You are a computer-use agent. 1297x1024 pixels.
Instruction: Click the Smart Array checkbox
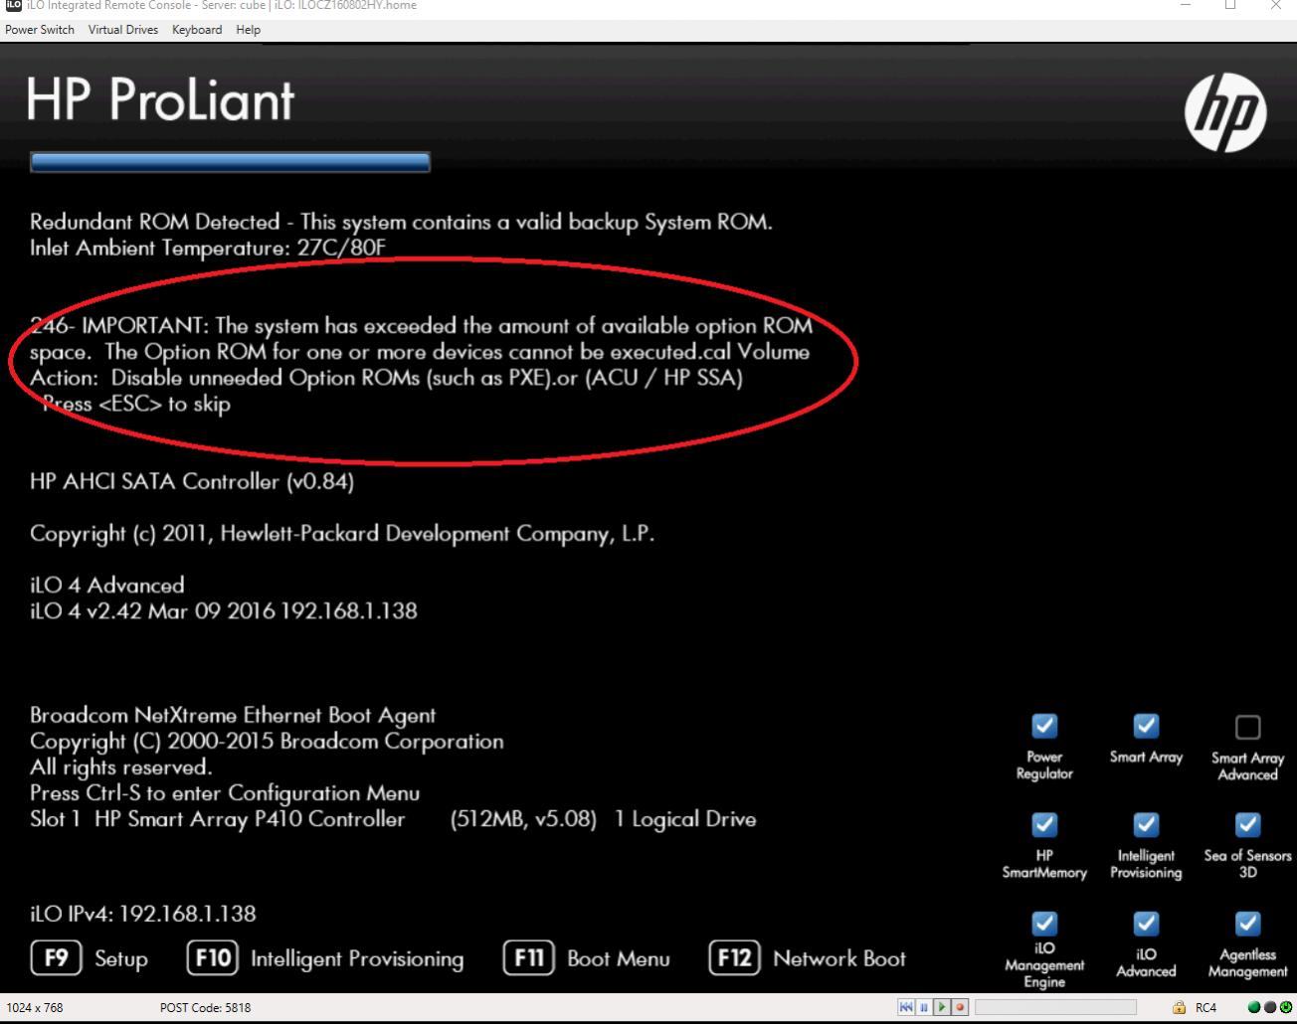(x=1146, y=726)
